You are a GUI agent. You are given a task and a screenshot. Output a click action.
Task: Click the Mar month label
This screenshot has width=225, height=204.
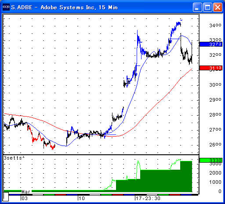(x=26, y=192)
